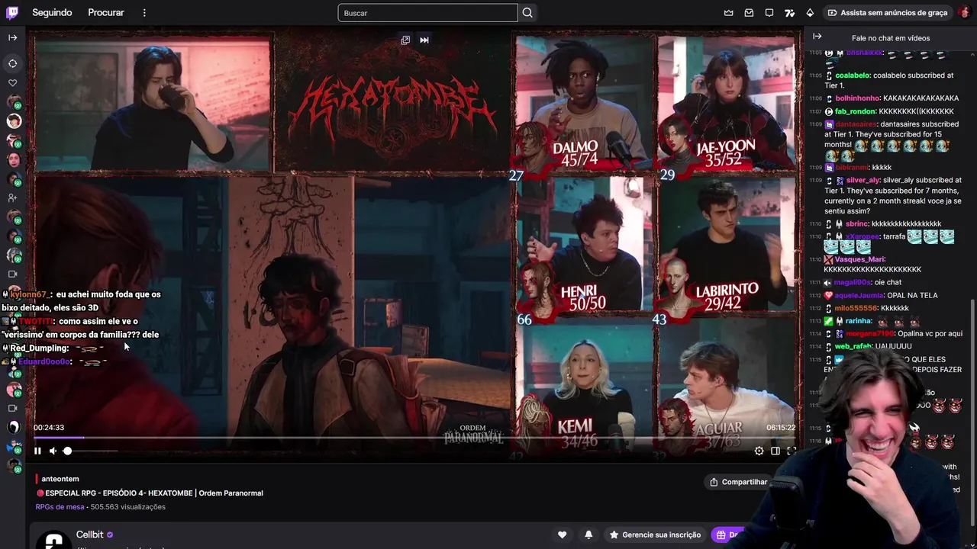Click aqueleJaumia username in chat

click(859, 296)
